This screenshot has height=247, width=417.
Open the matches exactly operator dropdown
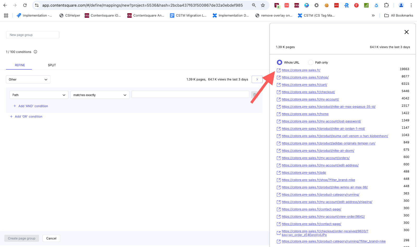pyautogui.click(x=100, y=95)
